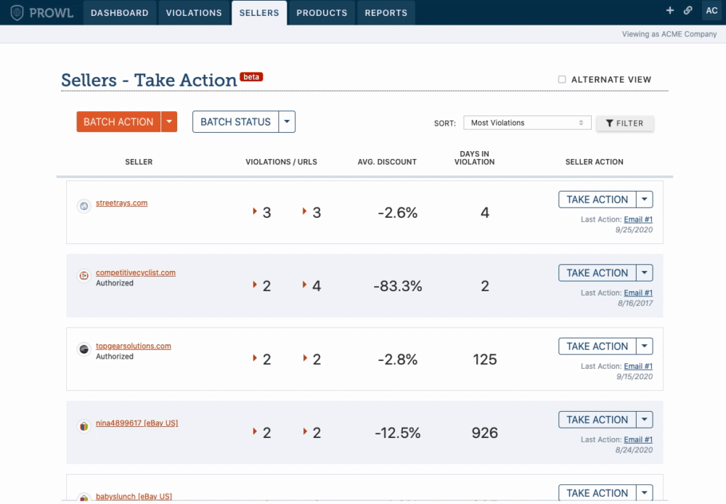726x504 pixels.
Task: Open Take Action dropdown arrow for topgearsolutions.com
Action: (645, 346)
